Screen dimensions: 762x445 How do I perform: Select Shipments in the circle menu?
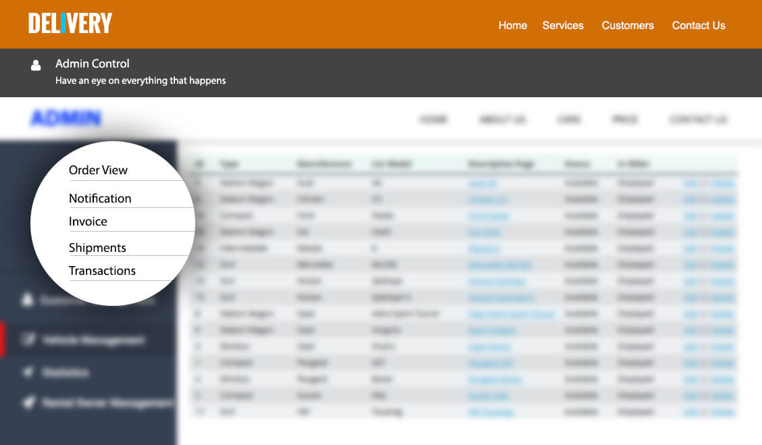click(x=97, y=248)
